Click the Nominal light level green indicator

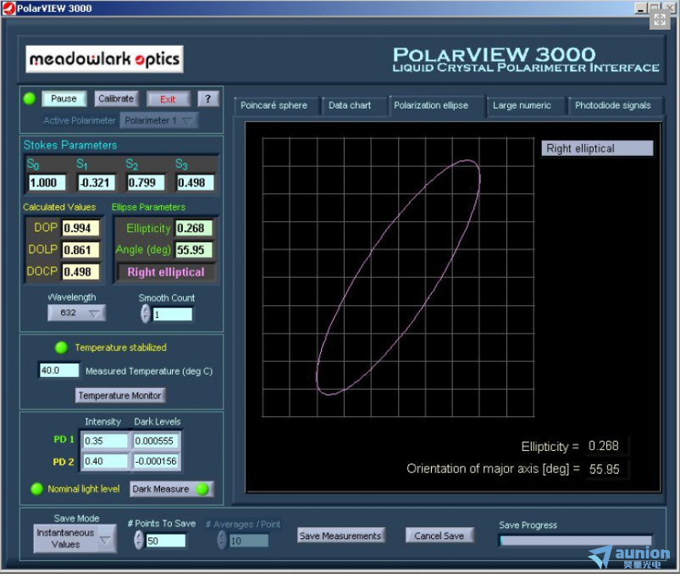point(37,490)
